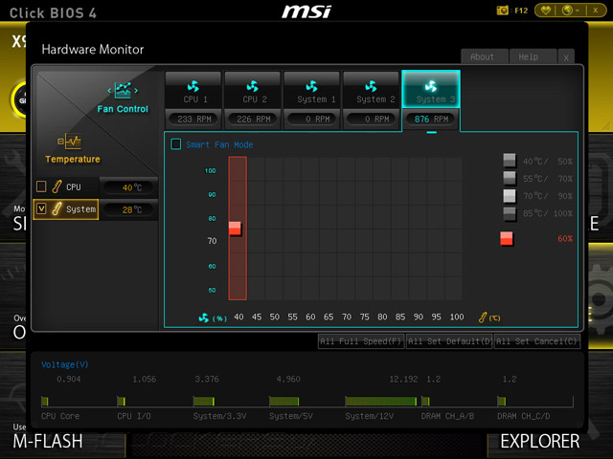The image size is (613, 459).
Task: Click the favorites heart icon
Action: [x=546, y=11]
